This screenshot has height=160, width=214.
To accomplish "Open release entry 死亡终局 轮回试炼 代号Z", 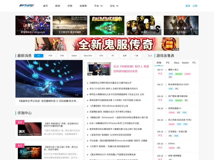I will click(x=180, y=120).
